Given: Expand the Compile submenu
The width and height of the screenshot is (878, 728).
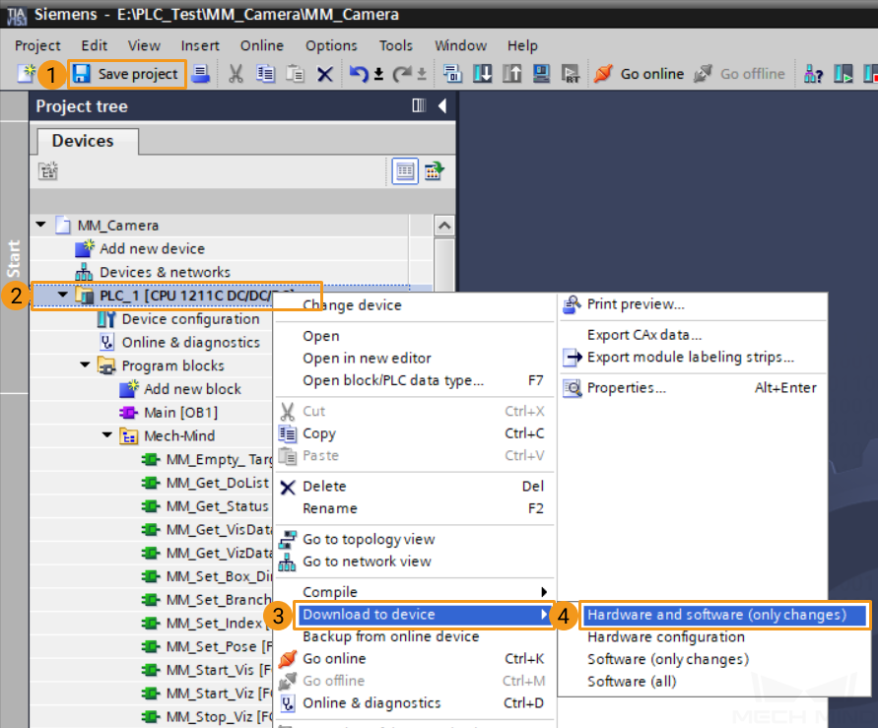Looking at the screenshot, I should pyautogui.click(x=416, y=591).
